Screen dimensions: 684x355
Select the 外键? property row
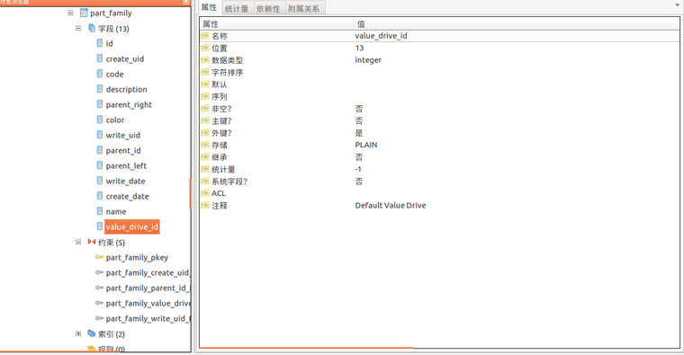[440, 133]
